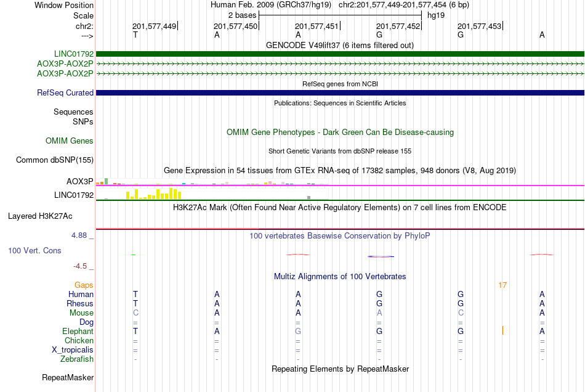Open OMIM Gene Phenotypes track title
Image resolution: width=585 pixels, height=392 pixels.
[x=340, y=132]
